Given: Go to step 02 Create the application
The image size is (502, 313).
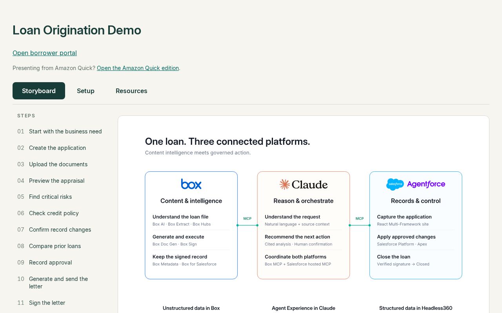Looking at the screenshot, I should tap(60, 148).
